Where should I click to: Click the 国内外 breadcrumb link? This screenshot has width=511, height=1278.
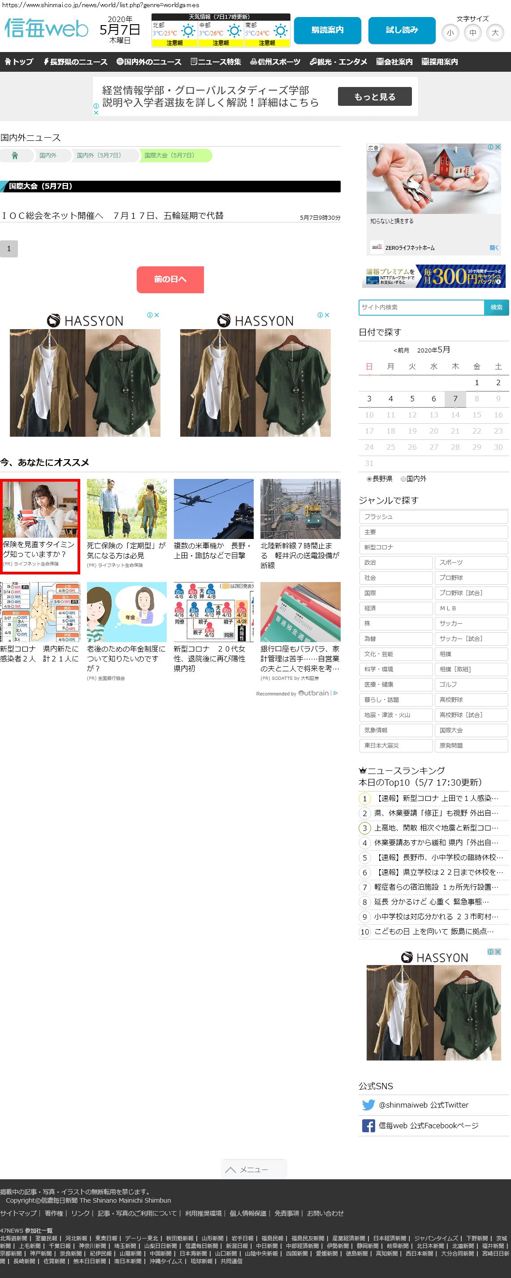tap(48, 155)
